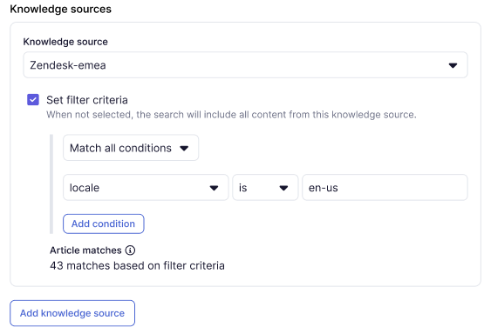484x334 pixels.
Task: Open the locale field selector
Action: click(x=146, y=188)
